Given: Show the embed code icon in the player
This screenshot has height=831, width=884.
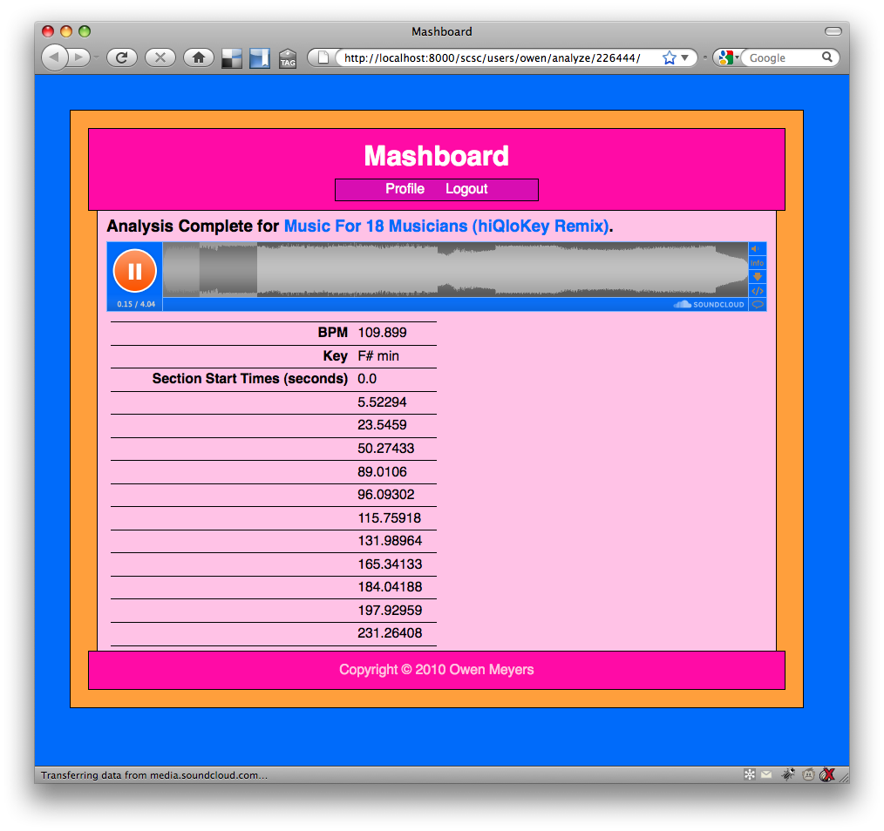Looking at the screenshot, I should click(x=757, y=291).
